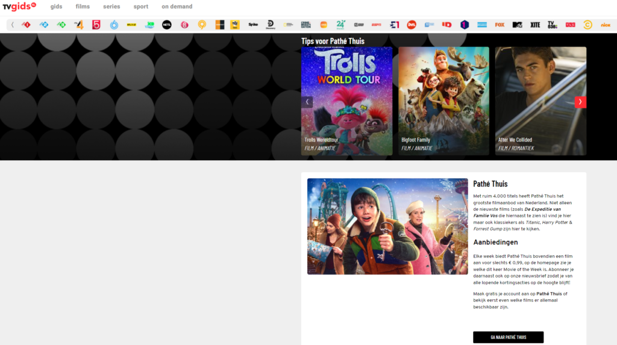Open the ESPN channel logo
This screenshot has width=617, height=345.
click(x=376, y=25)
